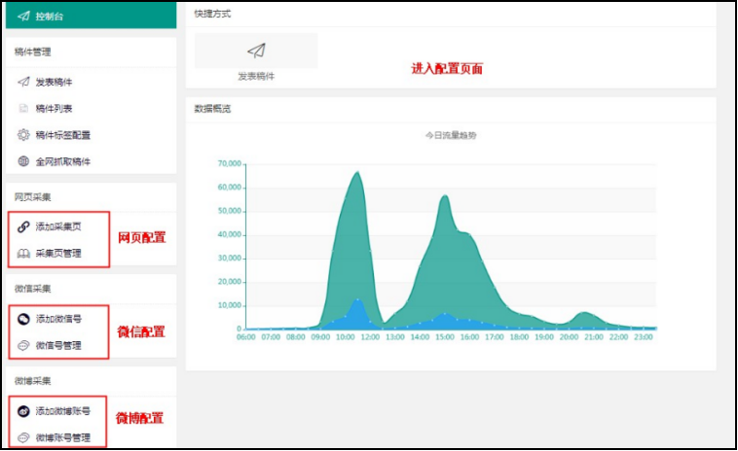Screen dimensions: 738x451
Task: Click the 稿件标签配置 gear icon
Action: coord(23,135)
